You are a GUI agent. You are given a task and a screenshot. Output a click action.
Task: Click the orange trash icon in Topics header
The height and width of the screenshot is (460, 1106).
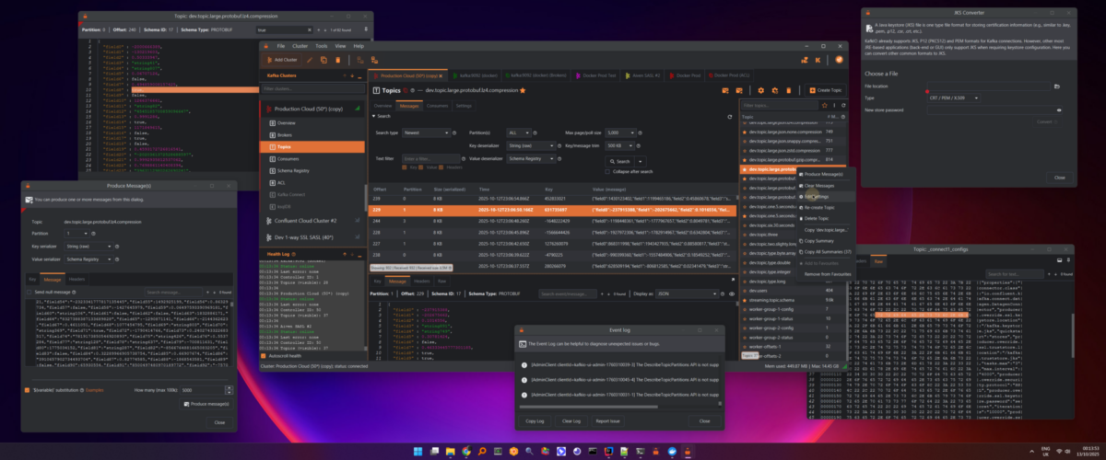pos(787,90)
